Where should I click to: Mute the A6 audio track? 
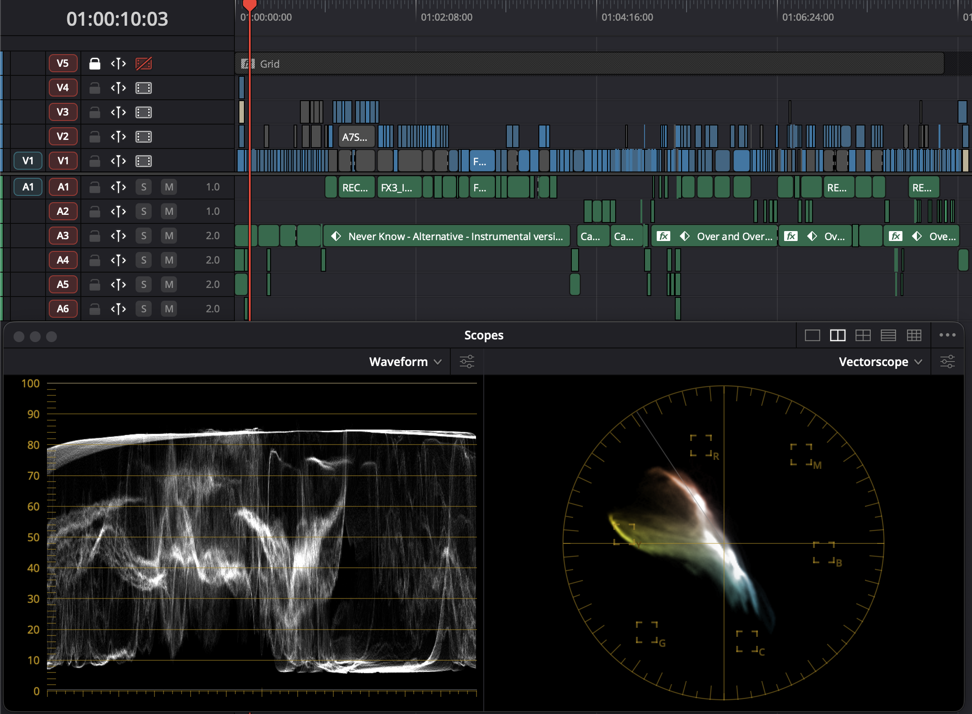click(x=169, y=309)
